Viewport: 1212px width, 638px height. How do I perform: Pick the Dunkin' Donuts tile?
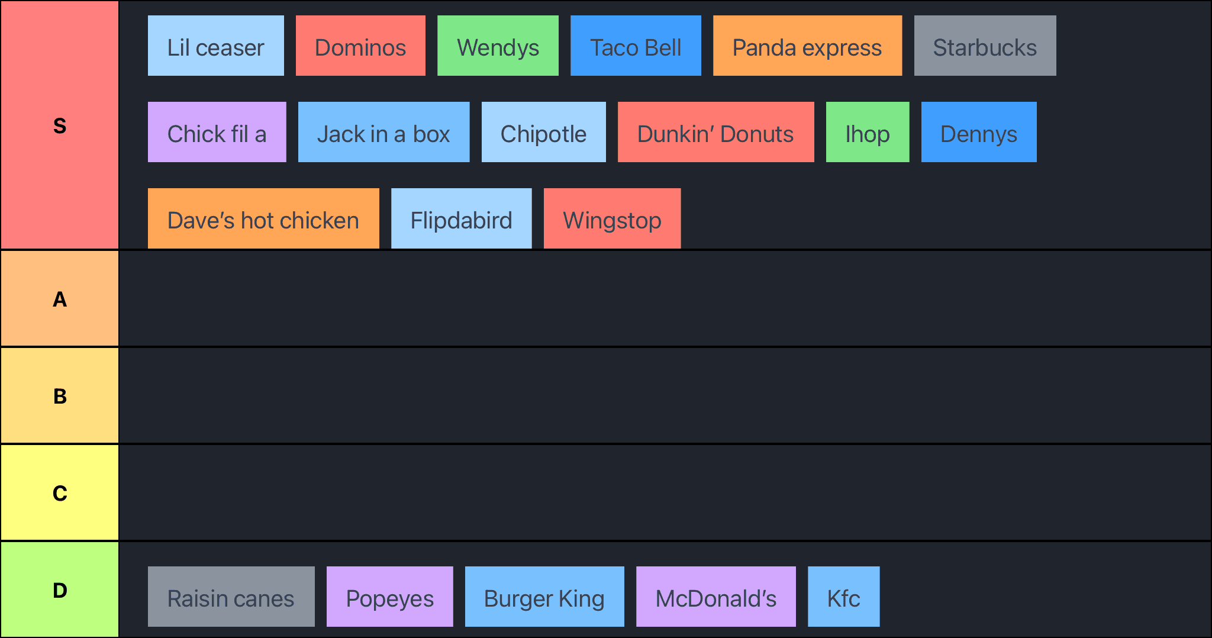click(715, 133)
